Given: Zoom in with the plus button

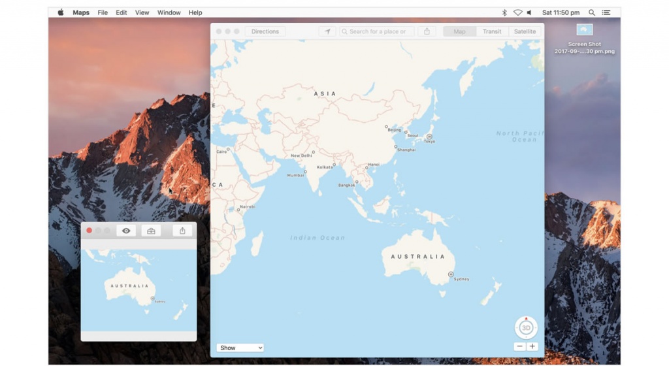Looking at the screenshot, I should [532, 346].
